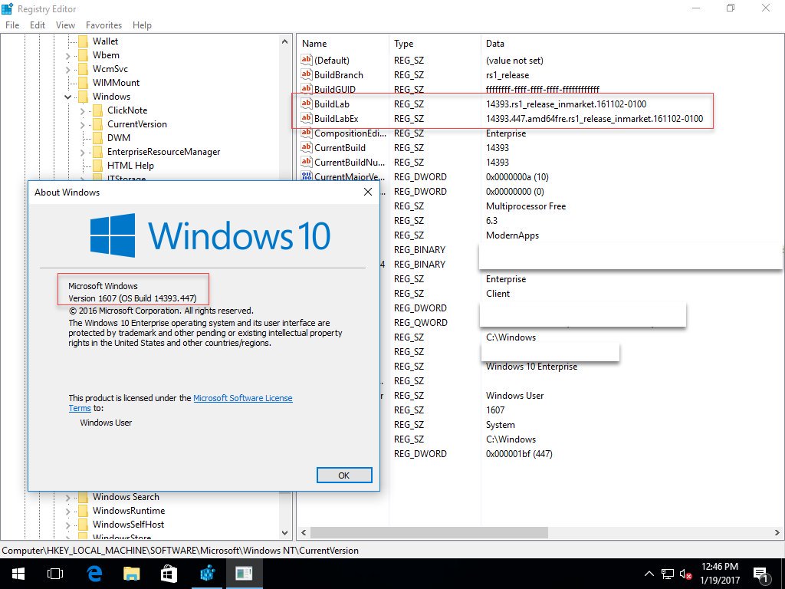Expand the CurrentVersion subkey

coord(83,124)
